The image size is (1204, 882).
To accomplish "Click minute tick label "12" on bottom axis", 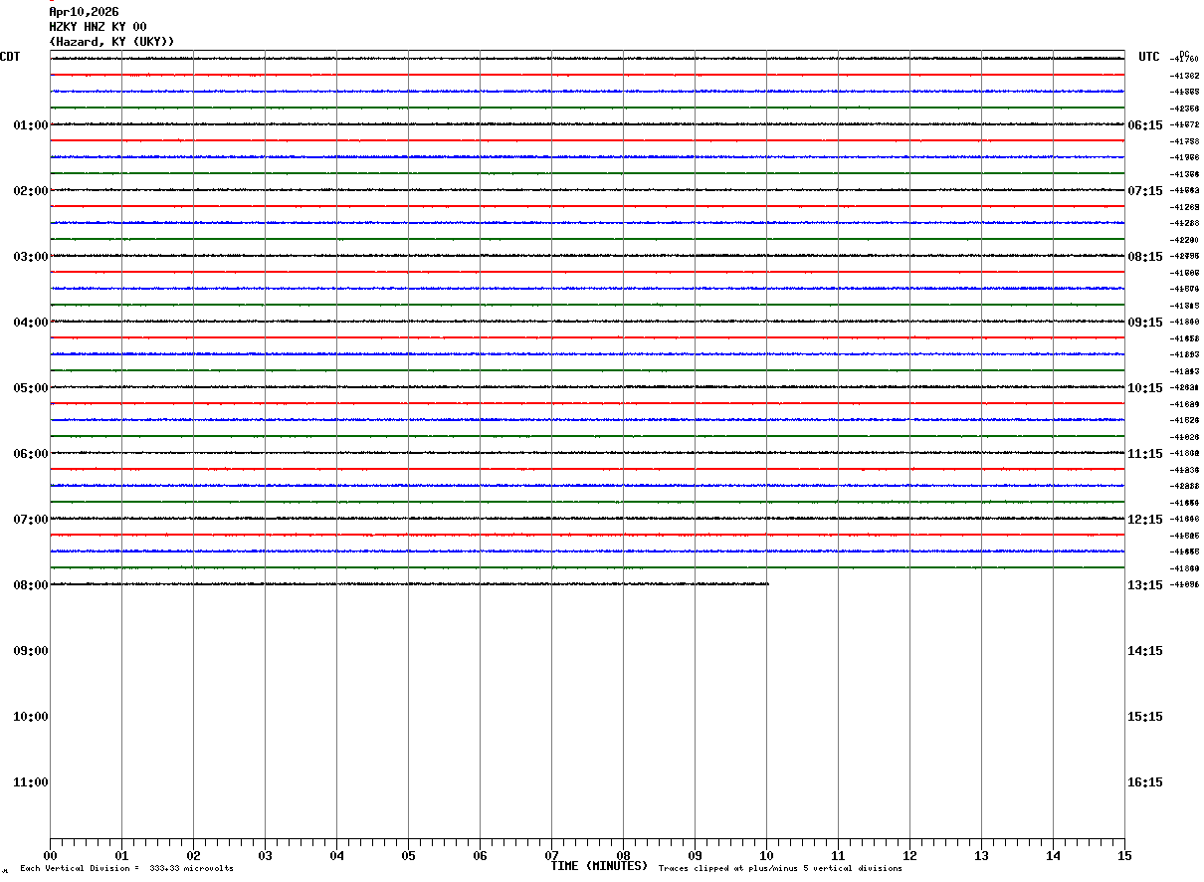I will [x=909, y=856].
